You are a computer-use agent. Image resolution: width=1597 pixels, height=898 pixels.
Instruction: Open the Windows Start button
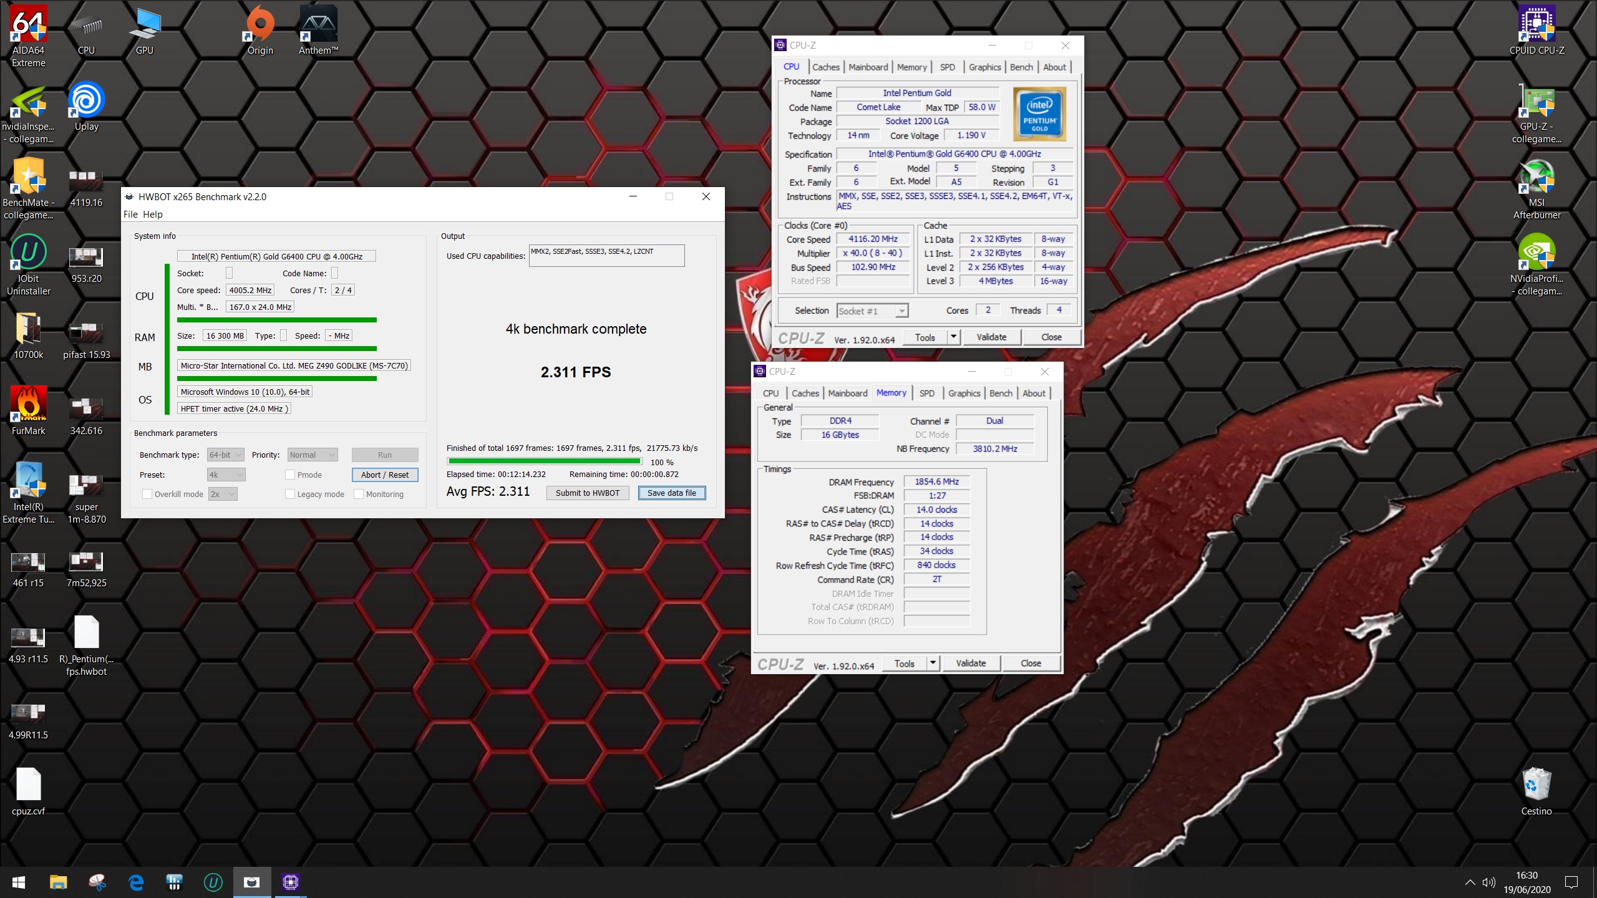point(19,882)
